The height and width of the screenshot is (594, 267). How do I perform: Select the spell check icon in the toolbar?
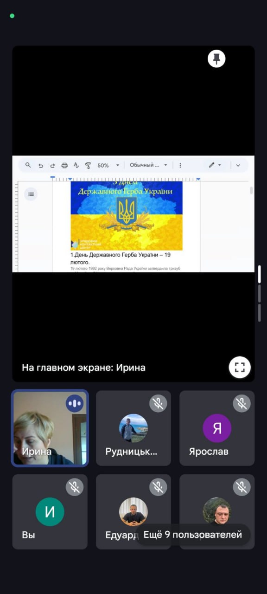(x=76, y=165)
